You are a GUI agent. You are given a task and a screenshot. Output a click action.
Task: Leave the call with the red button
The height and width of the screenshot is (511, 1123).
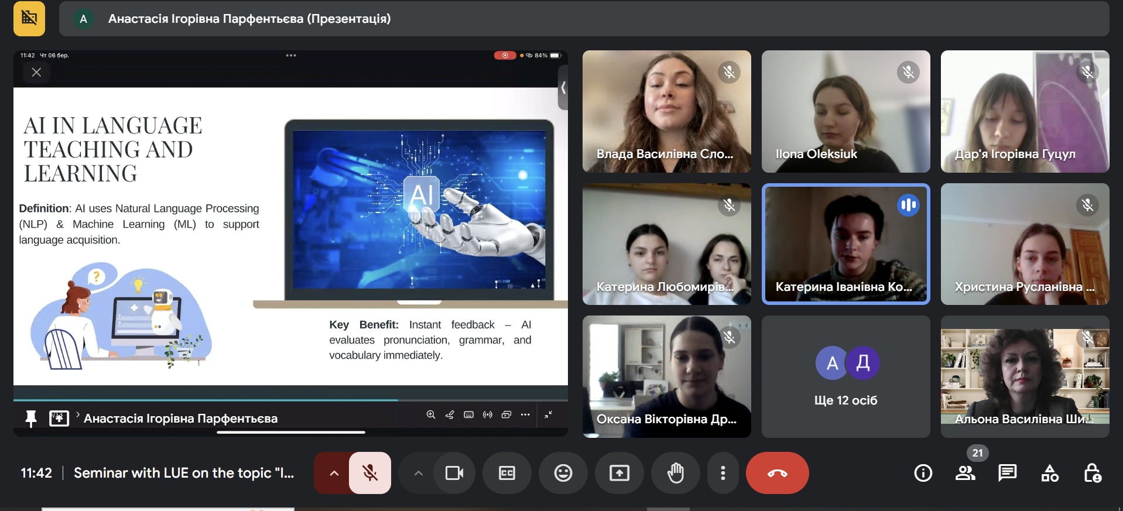(x=778, y=473)
